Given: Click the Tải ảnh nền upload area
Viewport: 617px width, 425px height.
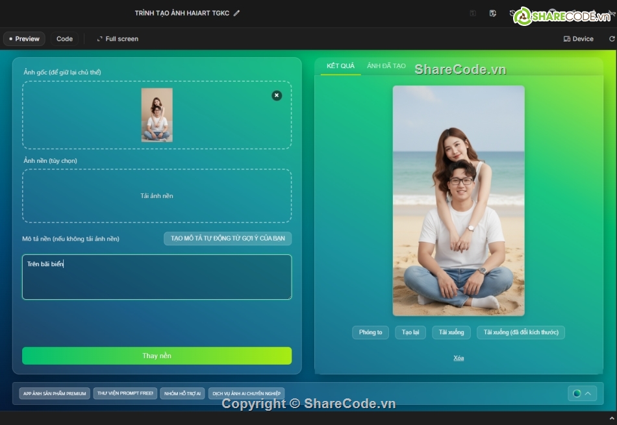Looking at the screenshot, I should coord(157,196).
